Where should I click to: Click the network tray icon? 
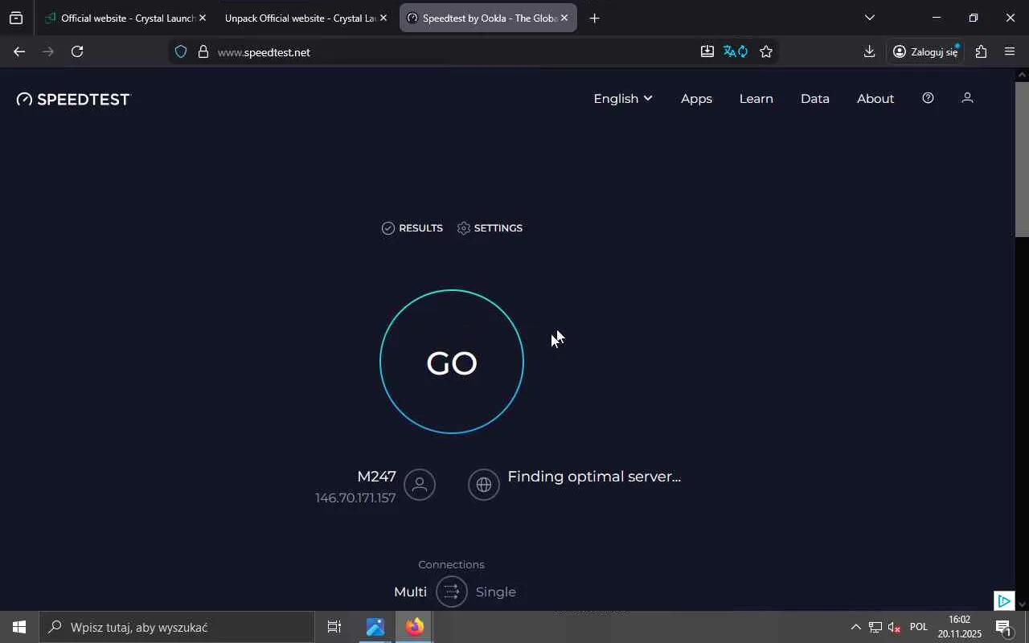(875, 627)
